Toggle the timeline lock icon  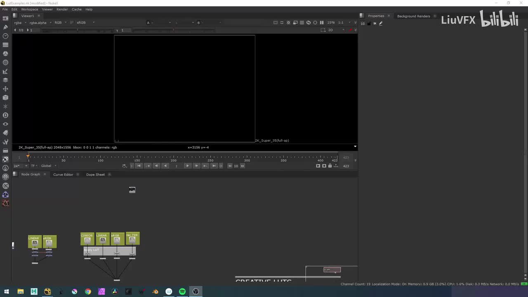tap(330, 166)
